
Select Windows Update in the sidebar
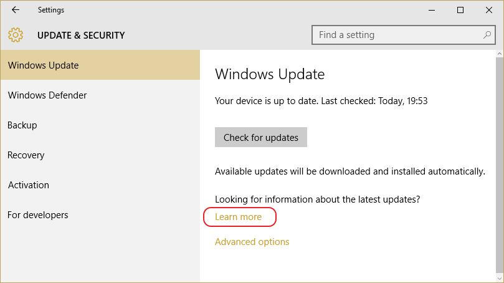coord(100,65)
